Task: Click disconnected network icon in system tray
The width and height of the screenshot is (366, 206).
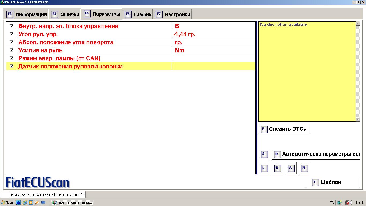Action: click(348, 203)
